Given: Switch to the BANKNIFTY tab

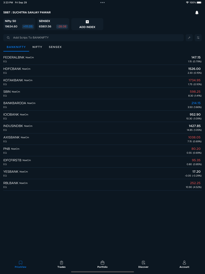Looking at the screenshot, I should tap(16, 47).
